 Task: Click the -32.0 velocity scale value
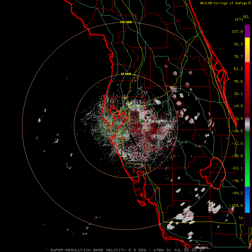237,144
